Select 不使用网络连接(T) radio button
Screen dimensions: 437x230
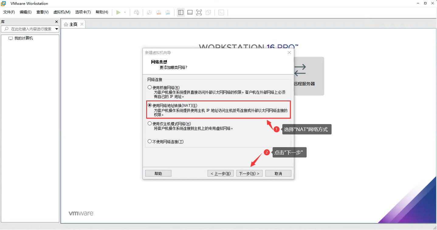150,141
